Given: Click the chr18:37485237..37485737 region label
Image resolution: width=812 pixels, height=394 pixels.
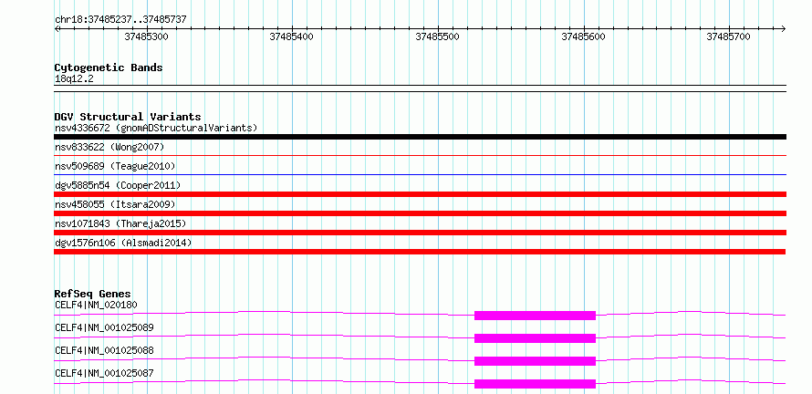Looking at the screenshot, I should [120, 20].
